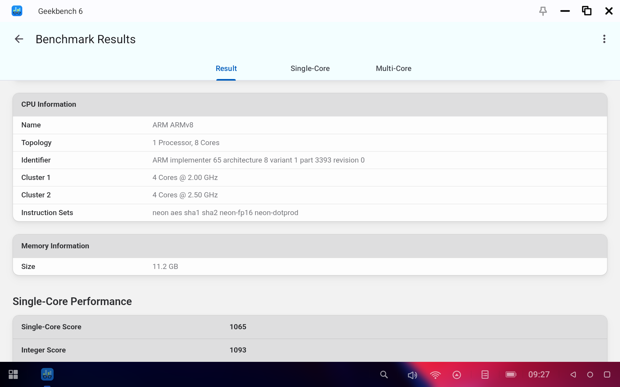
Task: Open the three-dot overflow menu
Action: click(604, 39)
